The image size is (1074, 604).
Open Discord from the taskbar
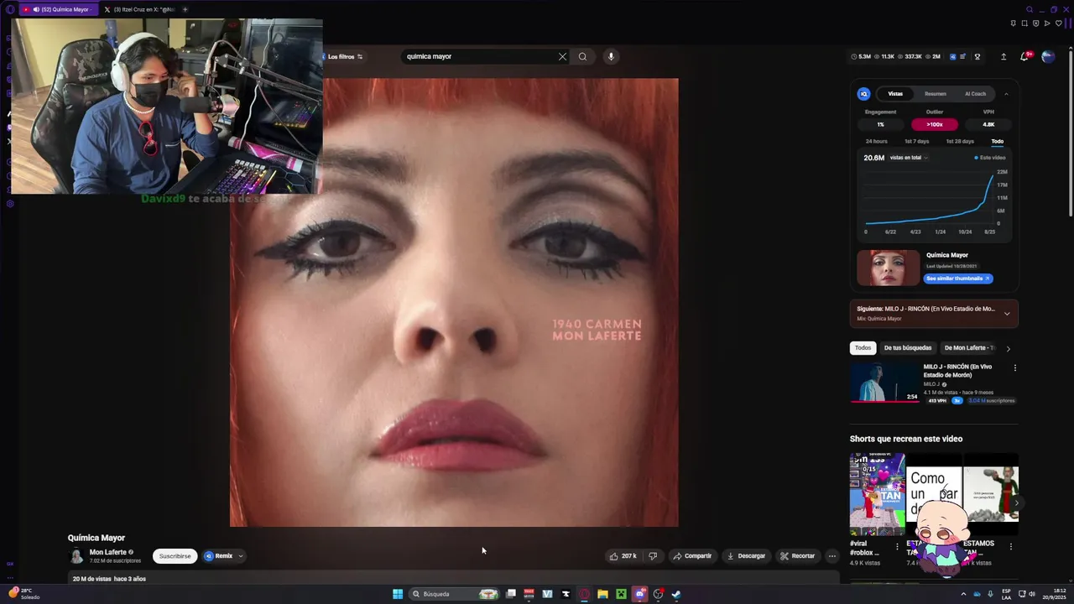pyautogui.click(x=639, y=594)
